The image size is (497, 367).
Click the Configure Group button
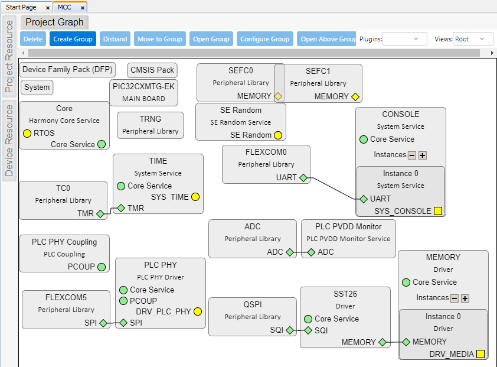[264, 39]
